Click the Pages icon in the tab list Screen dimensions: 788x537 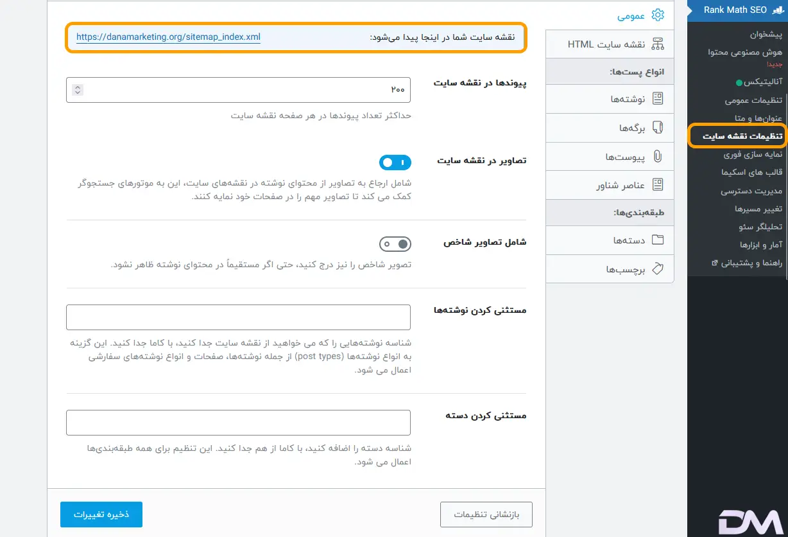coord(657,127)
